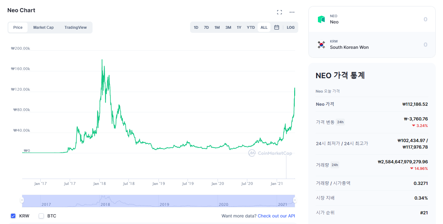Click the 24h low ₩102,434.97 value
Image resolution: width=443 pixels, height=224 pixels.
411,140
